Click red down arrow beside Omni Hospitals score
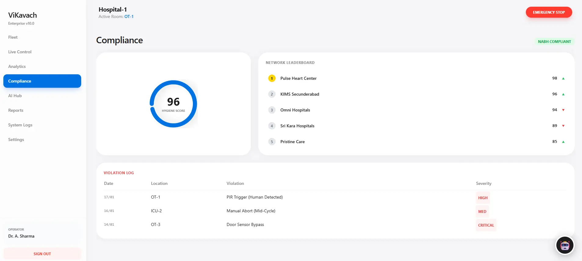582x261 pixels. 563,110
